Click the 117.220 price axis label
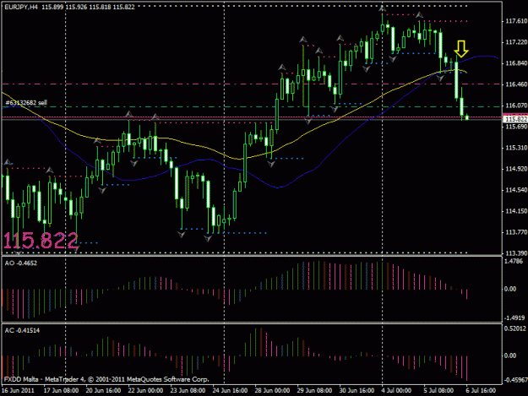The width and height of the screenshot is (528, 396). coord(516,42)
